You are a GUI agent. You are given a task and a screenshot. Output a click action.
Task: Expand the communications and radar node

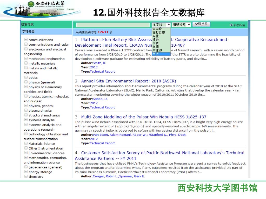point(26,44)
